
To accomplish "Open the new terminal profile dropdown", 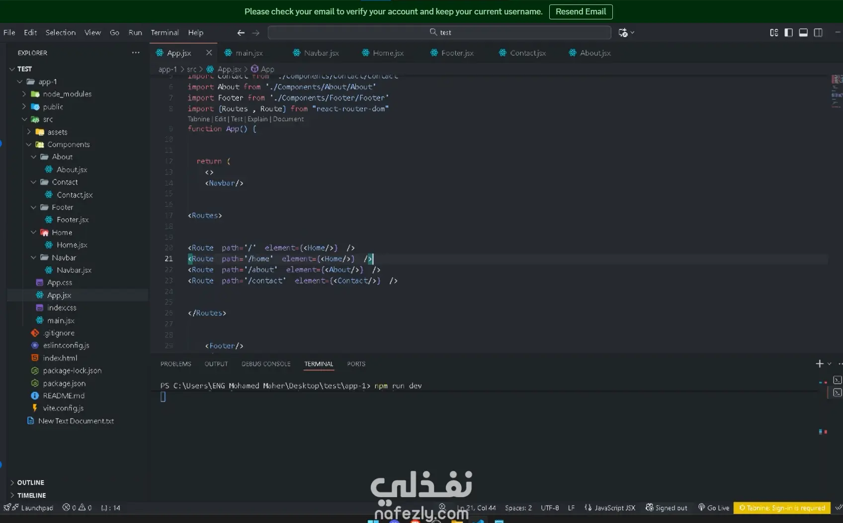I will pos(829,364).
